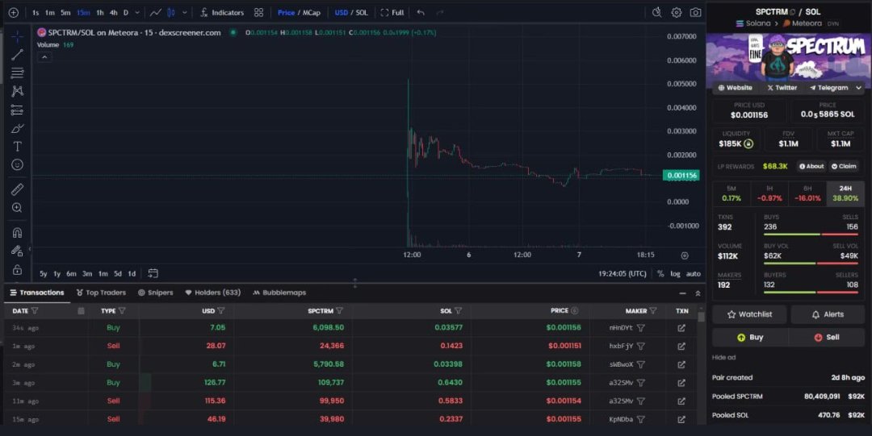Open Holders (633) tab

[213, 293]
